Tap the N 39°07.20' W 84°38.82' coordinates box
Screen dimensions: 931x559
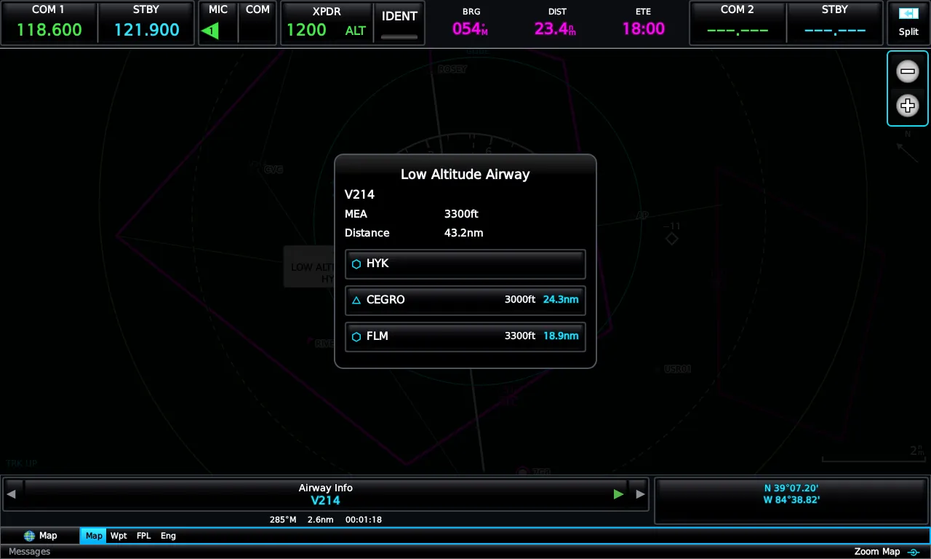(x=791, y=501)
